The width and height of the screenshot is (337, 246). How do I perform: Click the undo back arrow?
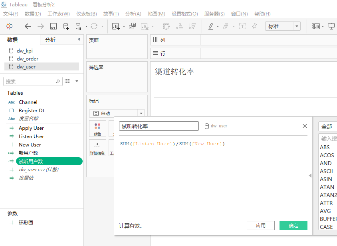[x=28, y=26]
